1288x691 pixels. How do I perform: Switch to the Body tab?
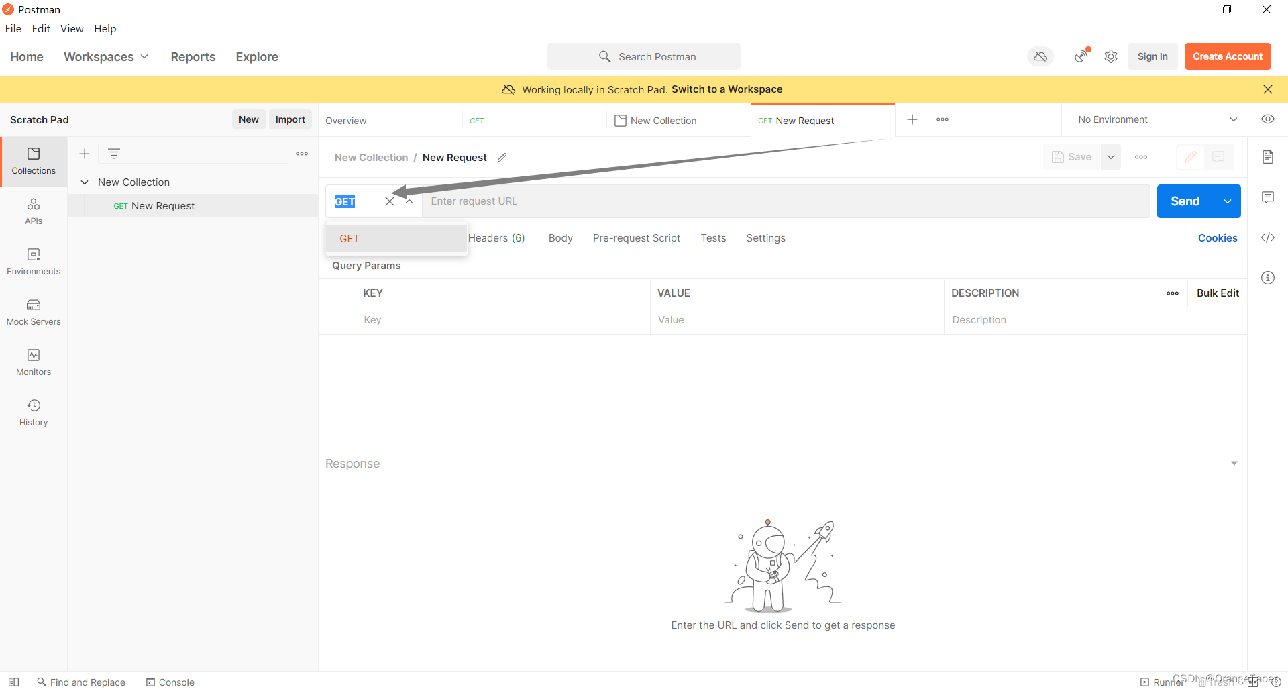pos(561,238)
